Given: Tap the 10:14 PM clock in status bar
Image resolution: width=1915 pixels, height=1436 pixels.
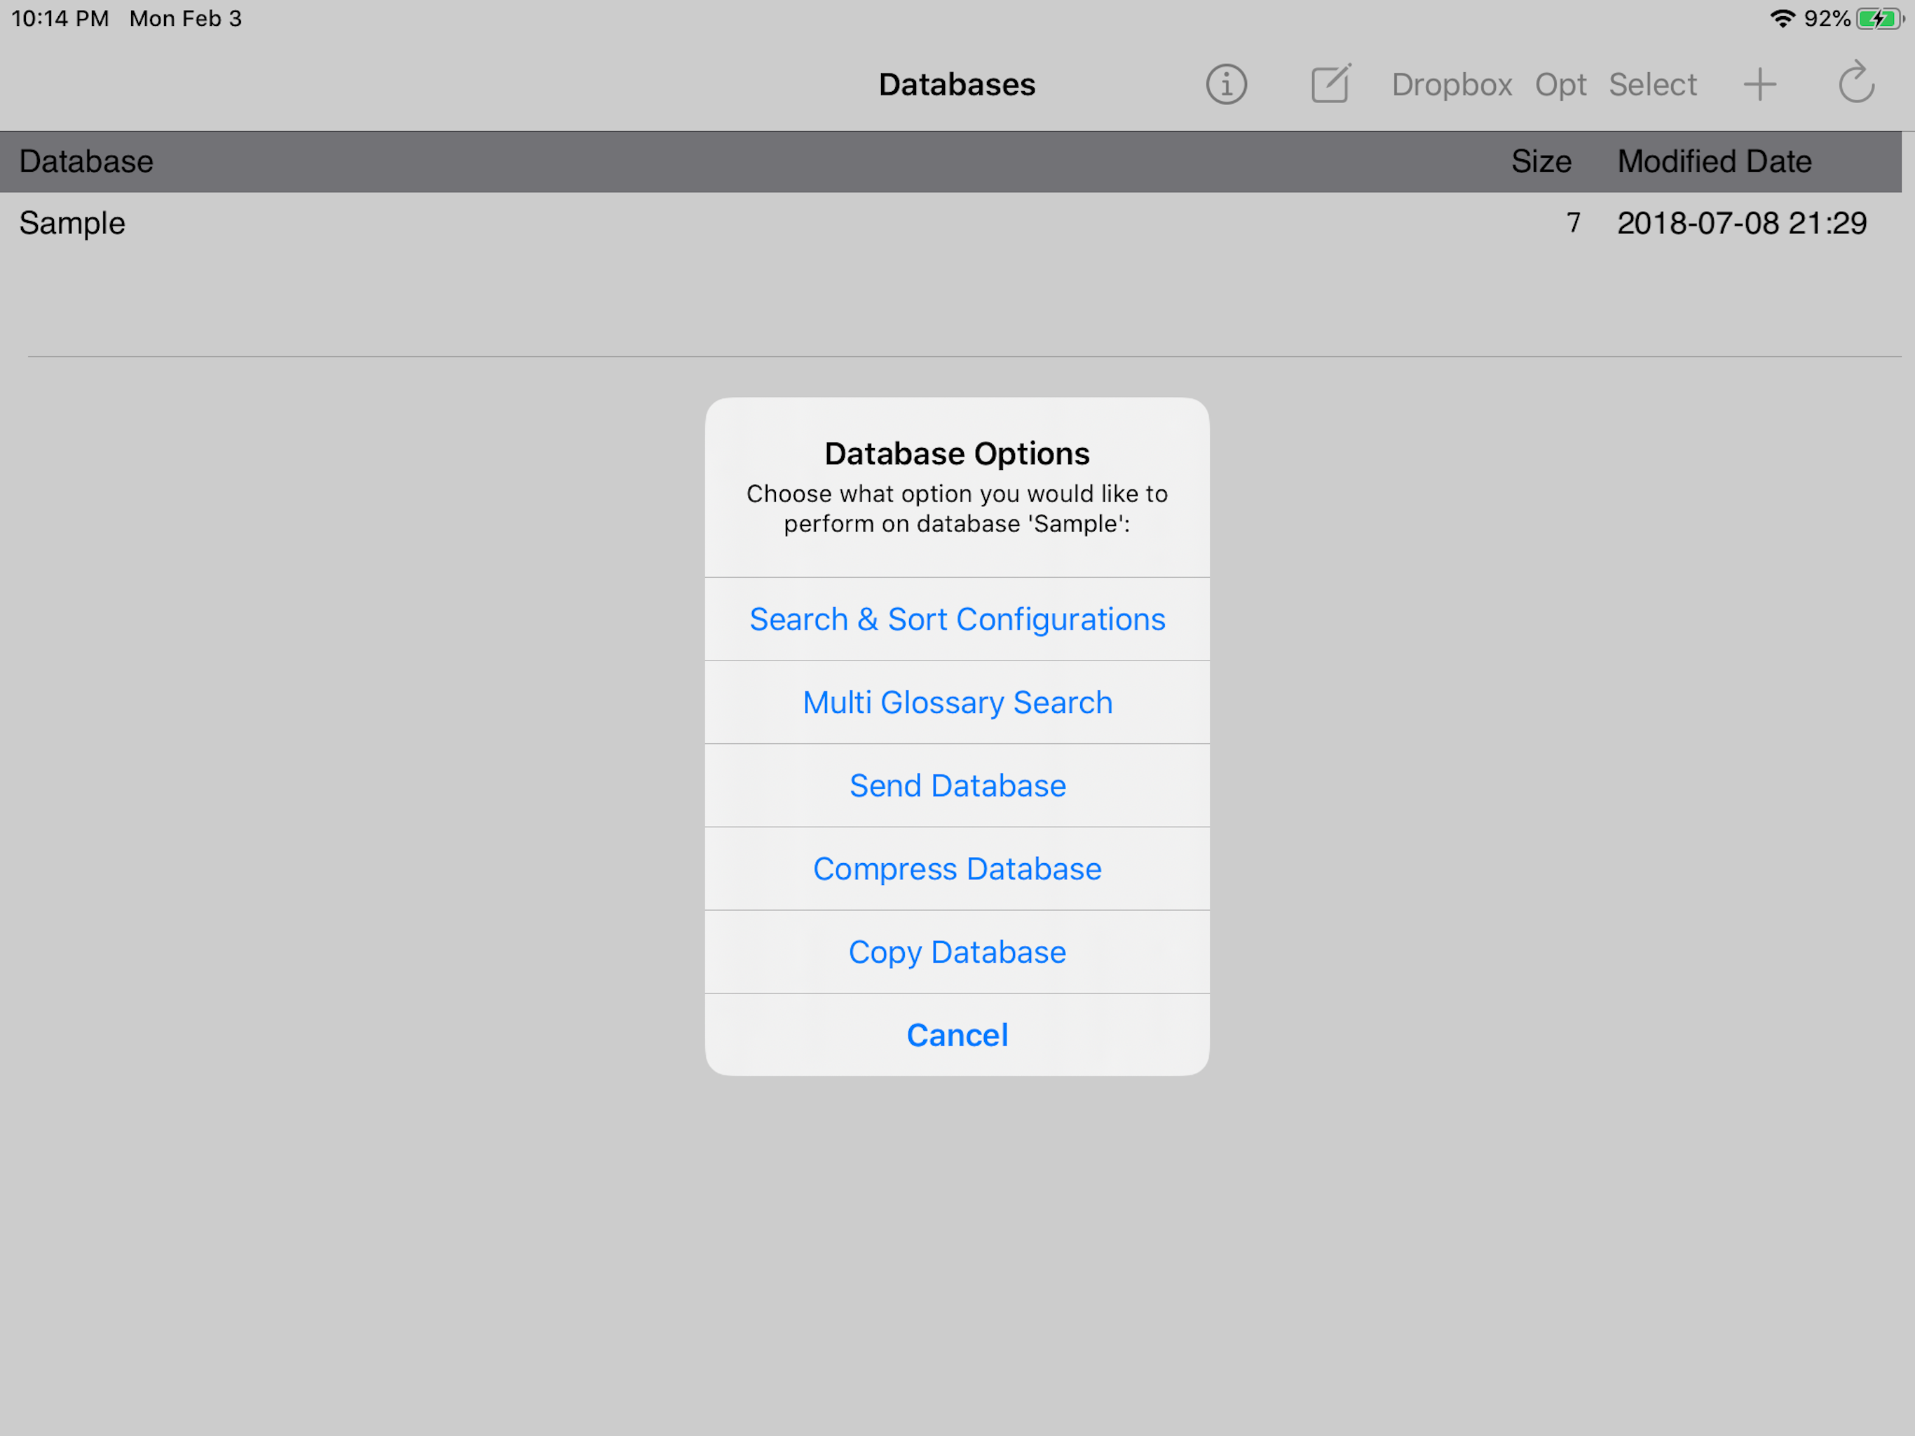Looking at the screenshot, I should point(60,19).
